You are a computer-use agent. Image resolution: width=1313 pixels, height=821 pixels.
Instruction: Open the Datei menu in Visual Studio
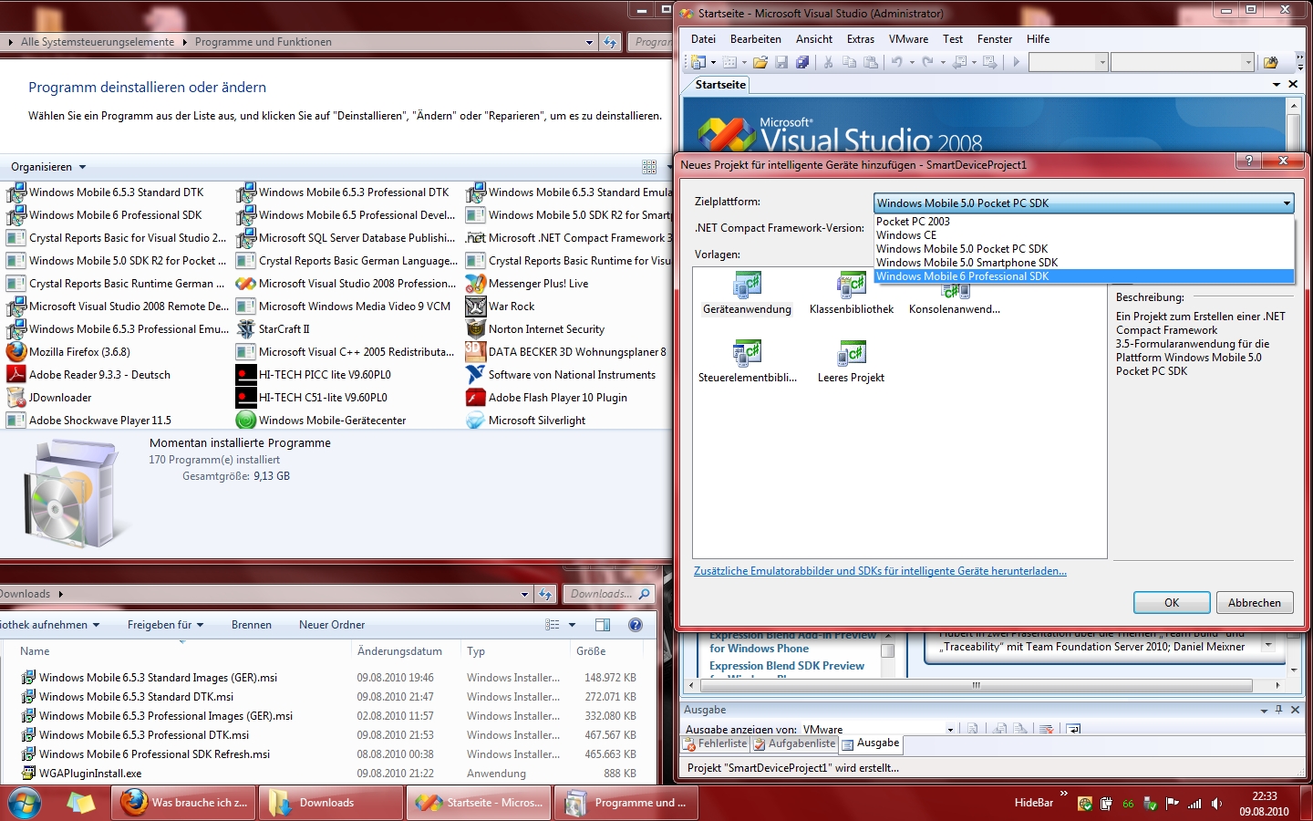point(703,39)
